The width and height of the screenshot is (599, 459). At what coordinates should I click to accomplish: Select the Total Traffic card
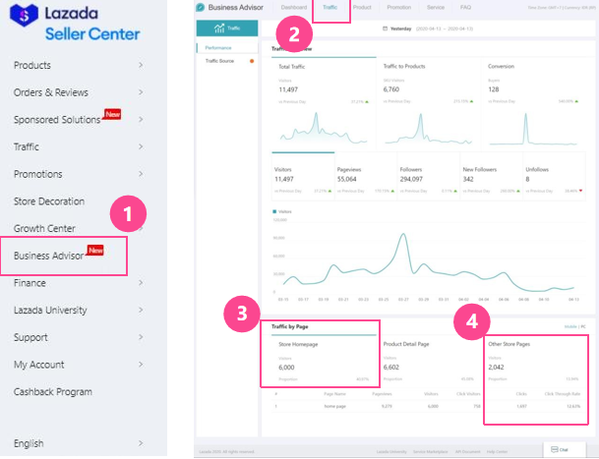coord(324,104)
